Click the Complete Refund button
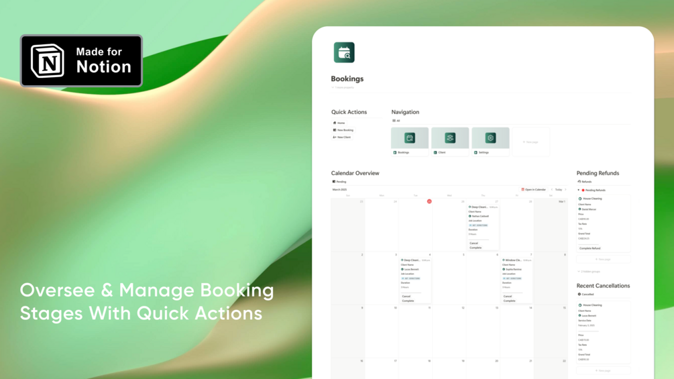 [589, 248]
